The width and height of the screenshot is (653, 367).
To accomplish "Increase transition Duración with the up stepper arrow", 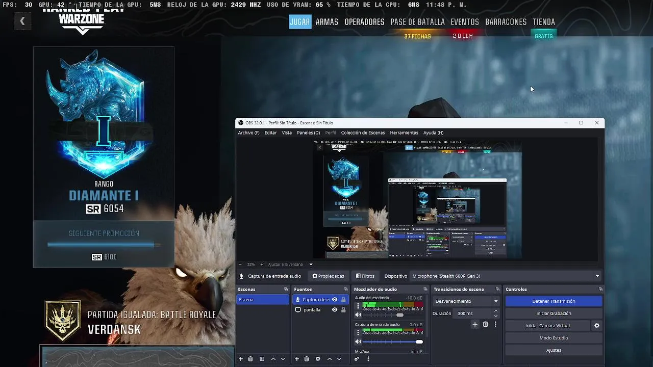I will (495, 311).
